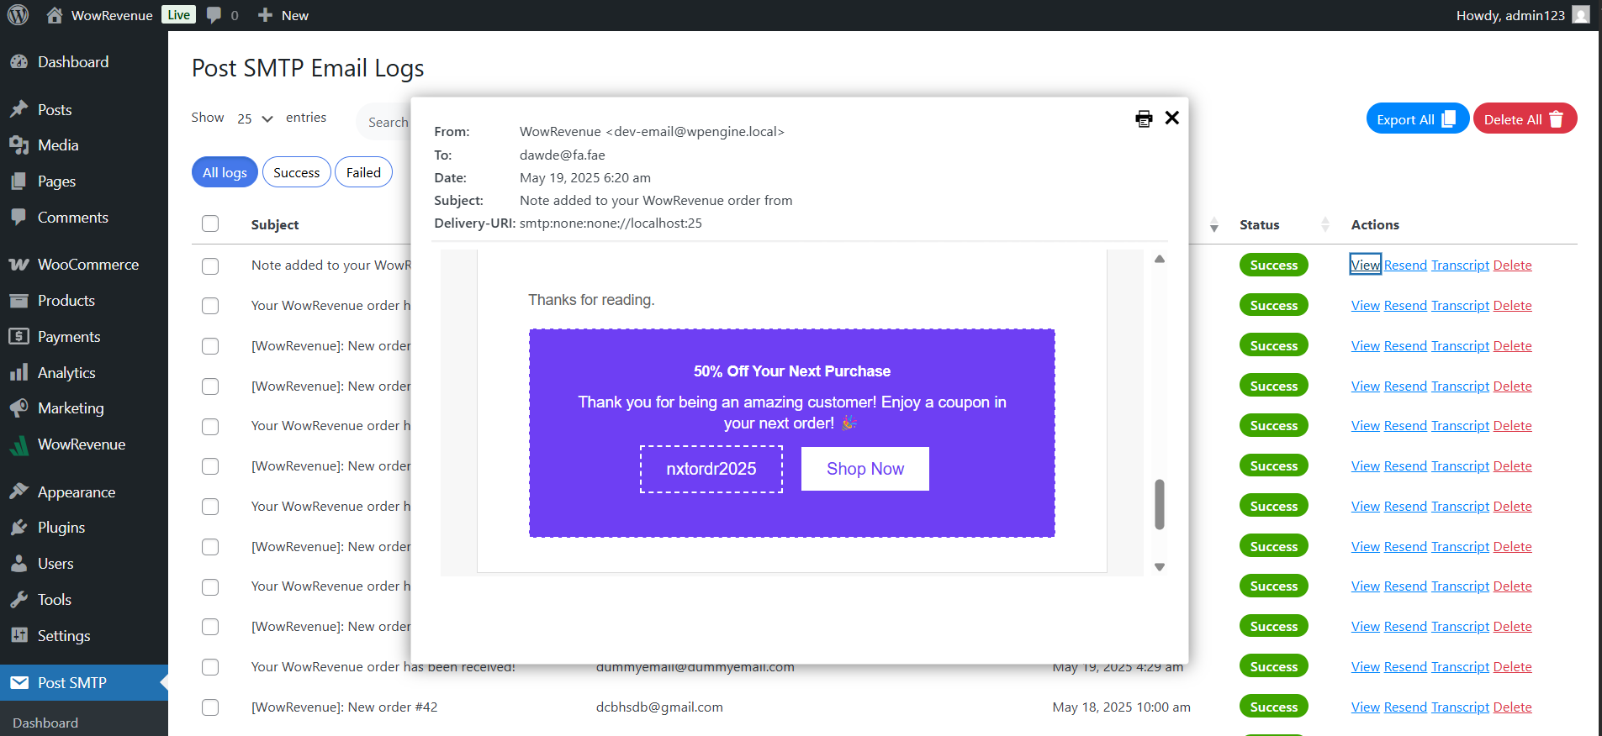Resend the New order #42 email
This screenshot has height=736, width=1602.
(x=1405, y=707)
